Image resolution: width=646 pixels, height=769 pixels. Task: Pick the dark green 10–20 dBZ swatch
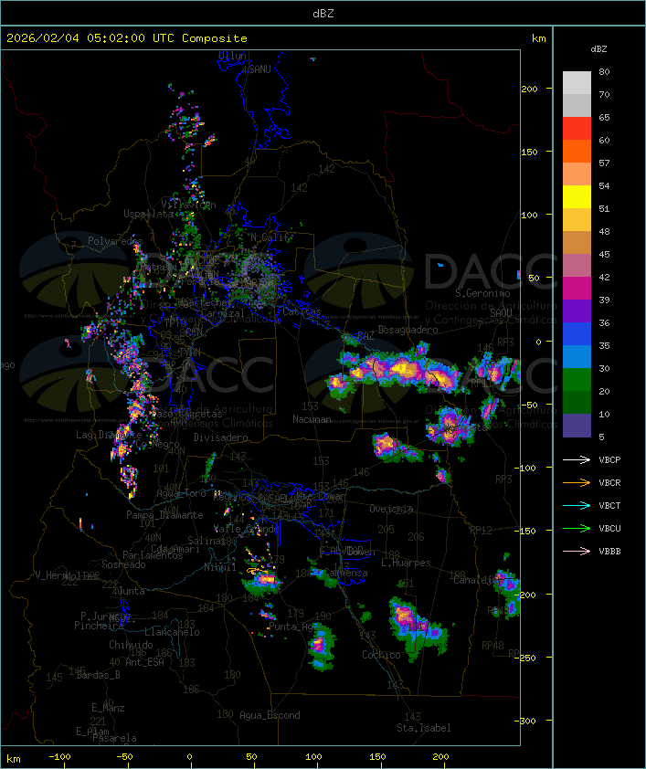(x=577, y=402)
